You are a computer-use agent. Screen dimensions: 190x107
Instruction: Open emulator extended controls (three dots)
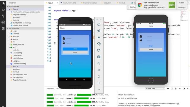click(99, 90)
